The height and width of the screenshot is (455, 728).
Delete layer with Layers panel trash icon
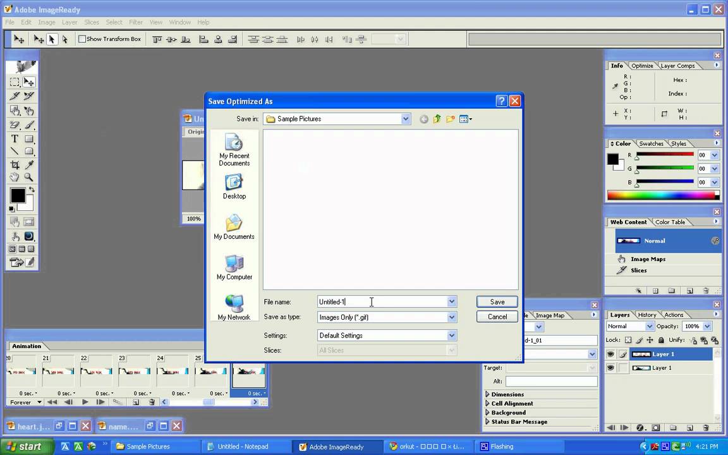pyautogui.click(x=706, y=428)
